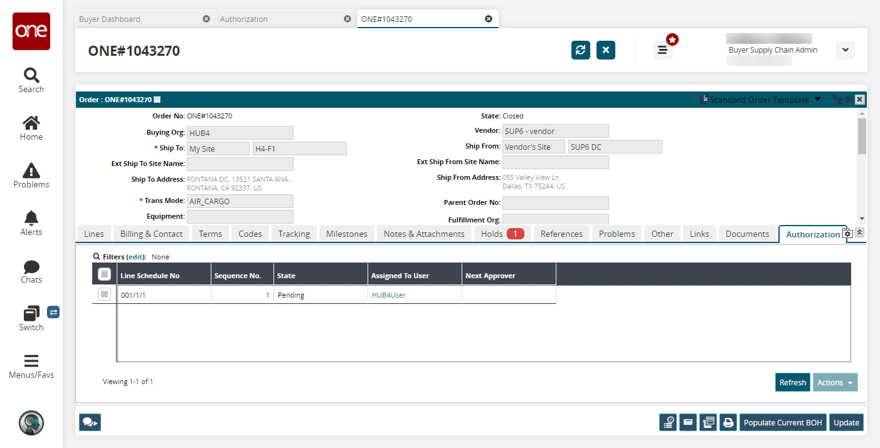Collapse the header using double chevron
The image size is (880, 448).
coord(859,232)
